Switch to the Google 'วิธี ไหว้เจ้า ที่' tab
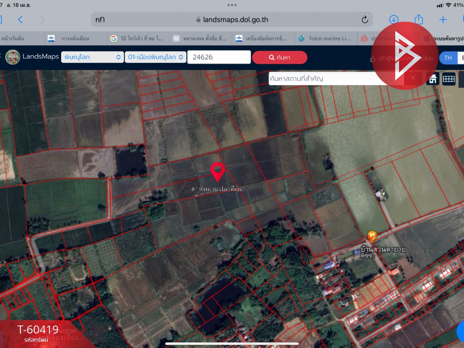The image size is (464, 348). tap(138, 38)
